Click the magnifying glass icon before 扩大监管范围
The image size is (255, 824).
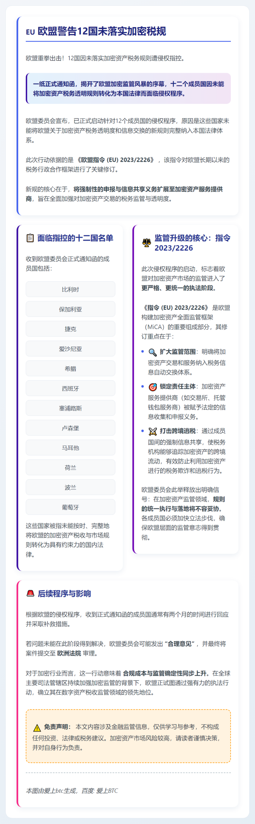pyautogui.click(x=153, y=352)
